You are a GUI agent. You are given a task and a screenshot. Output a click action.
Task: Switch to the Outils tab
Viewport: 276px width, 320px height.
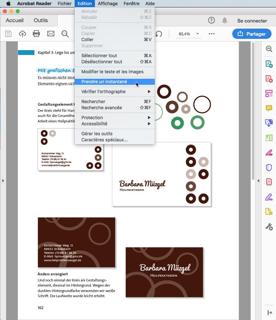coord(41,20)
